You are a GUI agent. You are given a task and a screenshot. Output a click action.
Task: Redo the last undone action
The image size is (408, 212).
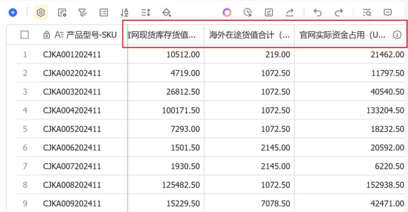(x=339, y=13)
